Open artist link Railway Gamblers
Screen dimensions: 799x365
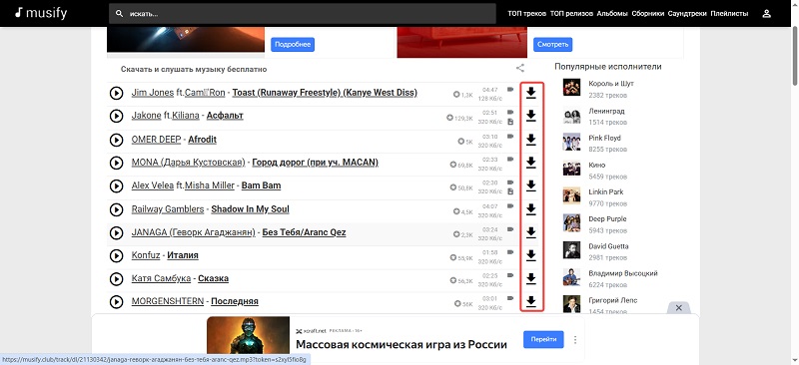(168, 208)
